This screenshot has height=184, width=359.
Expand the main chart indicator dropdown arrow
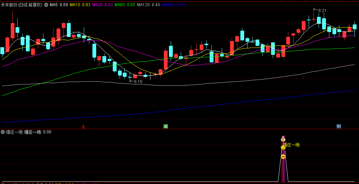point(46,5)
